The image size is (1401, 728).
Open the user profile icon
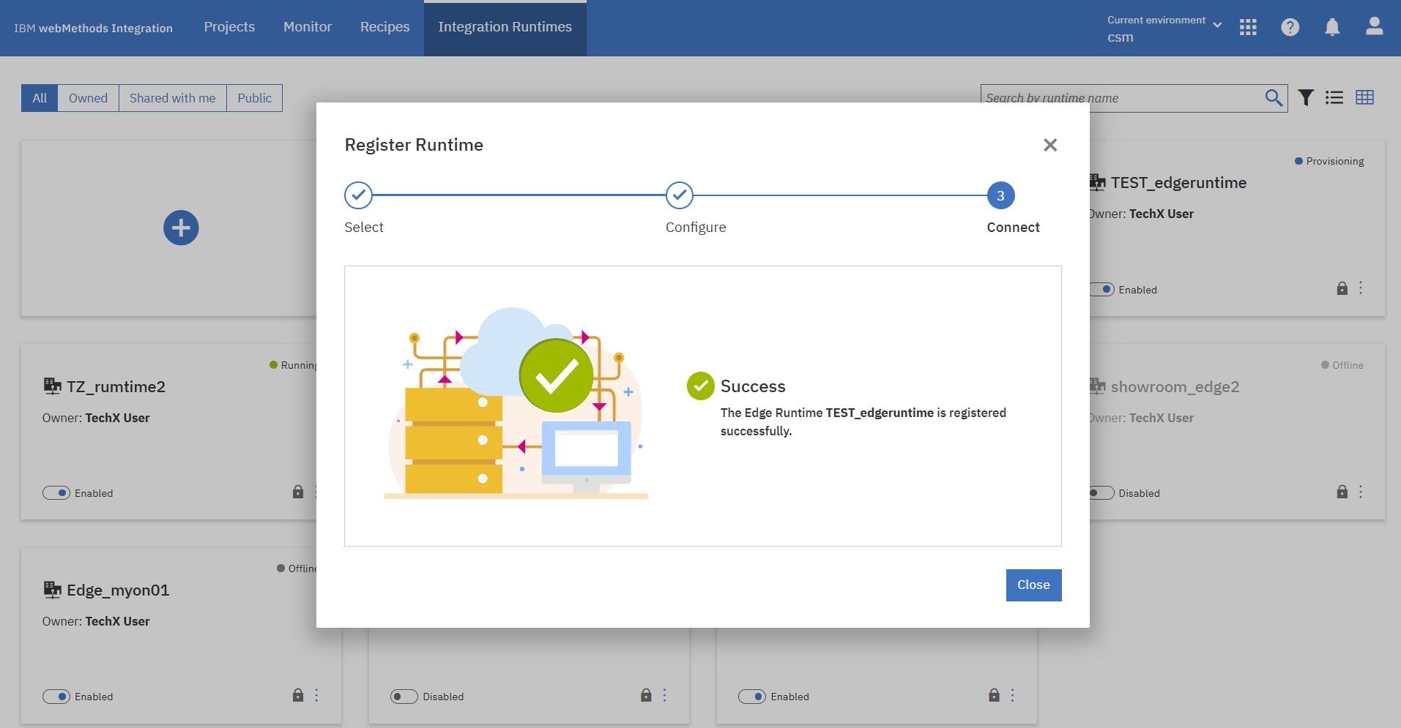point(1374,27)
